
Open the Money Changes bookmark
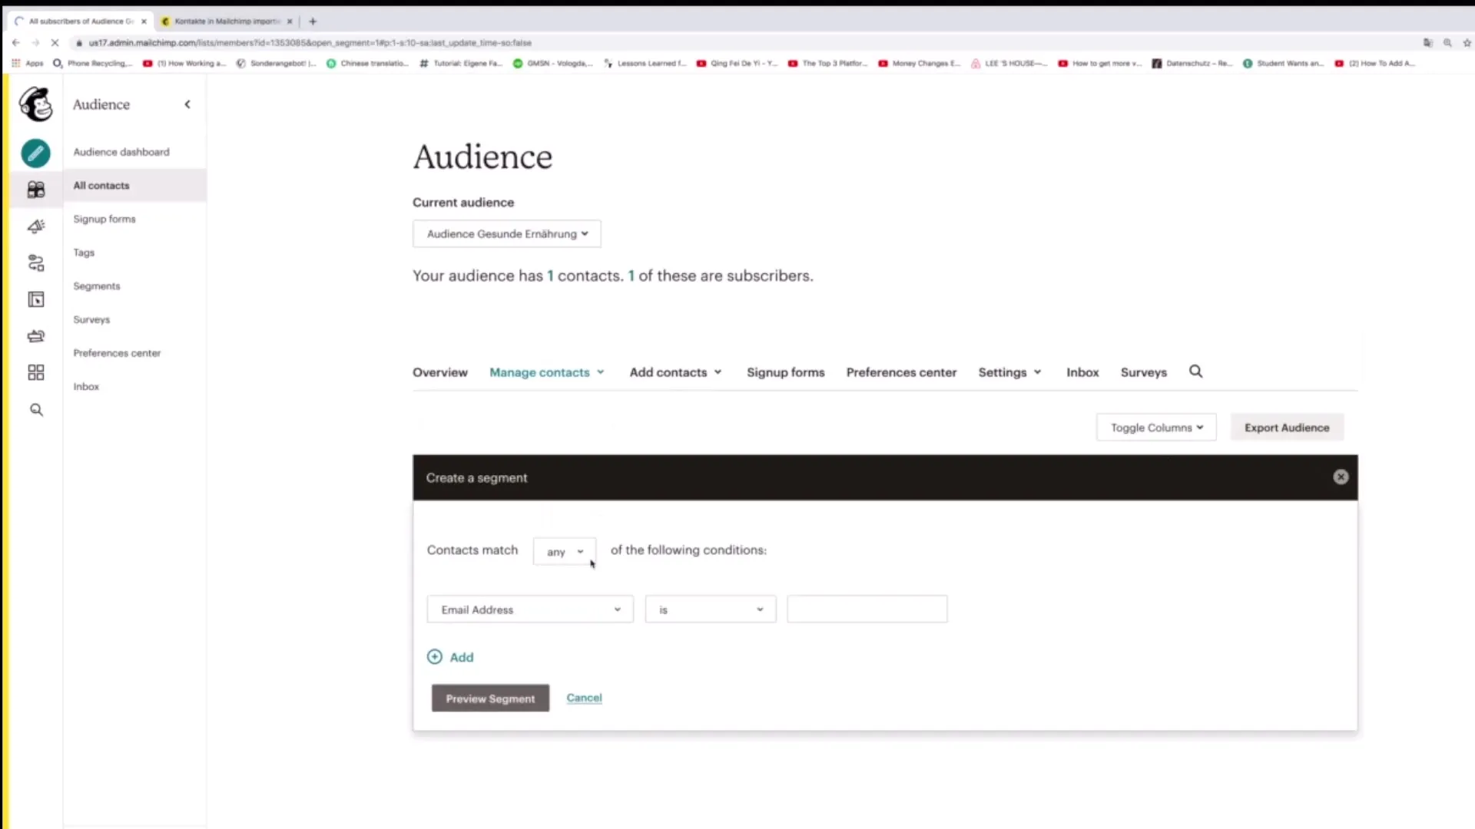[920, 64]
